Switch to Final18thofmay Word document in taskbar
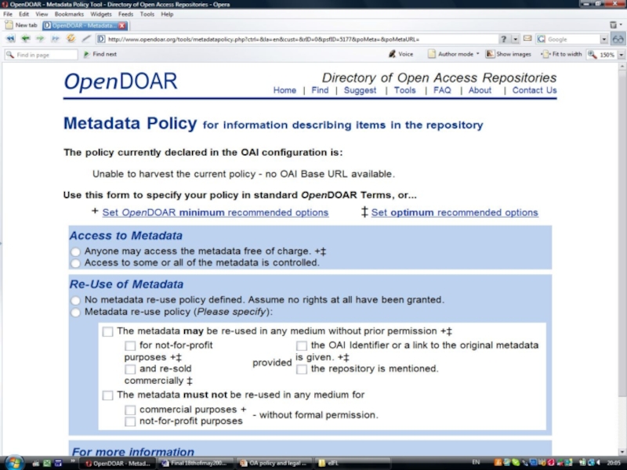This screenshot has height=470, width=627. point(194,463)
